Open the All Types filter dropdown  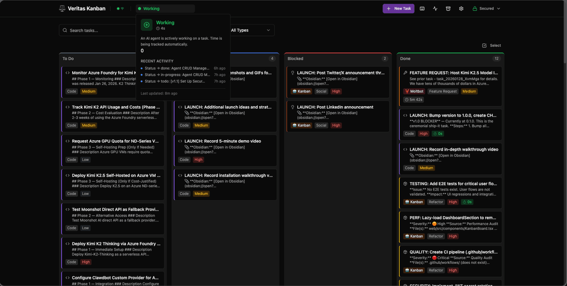coord(251,30)
